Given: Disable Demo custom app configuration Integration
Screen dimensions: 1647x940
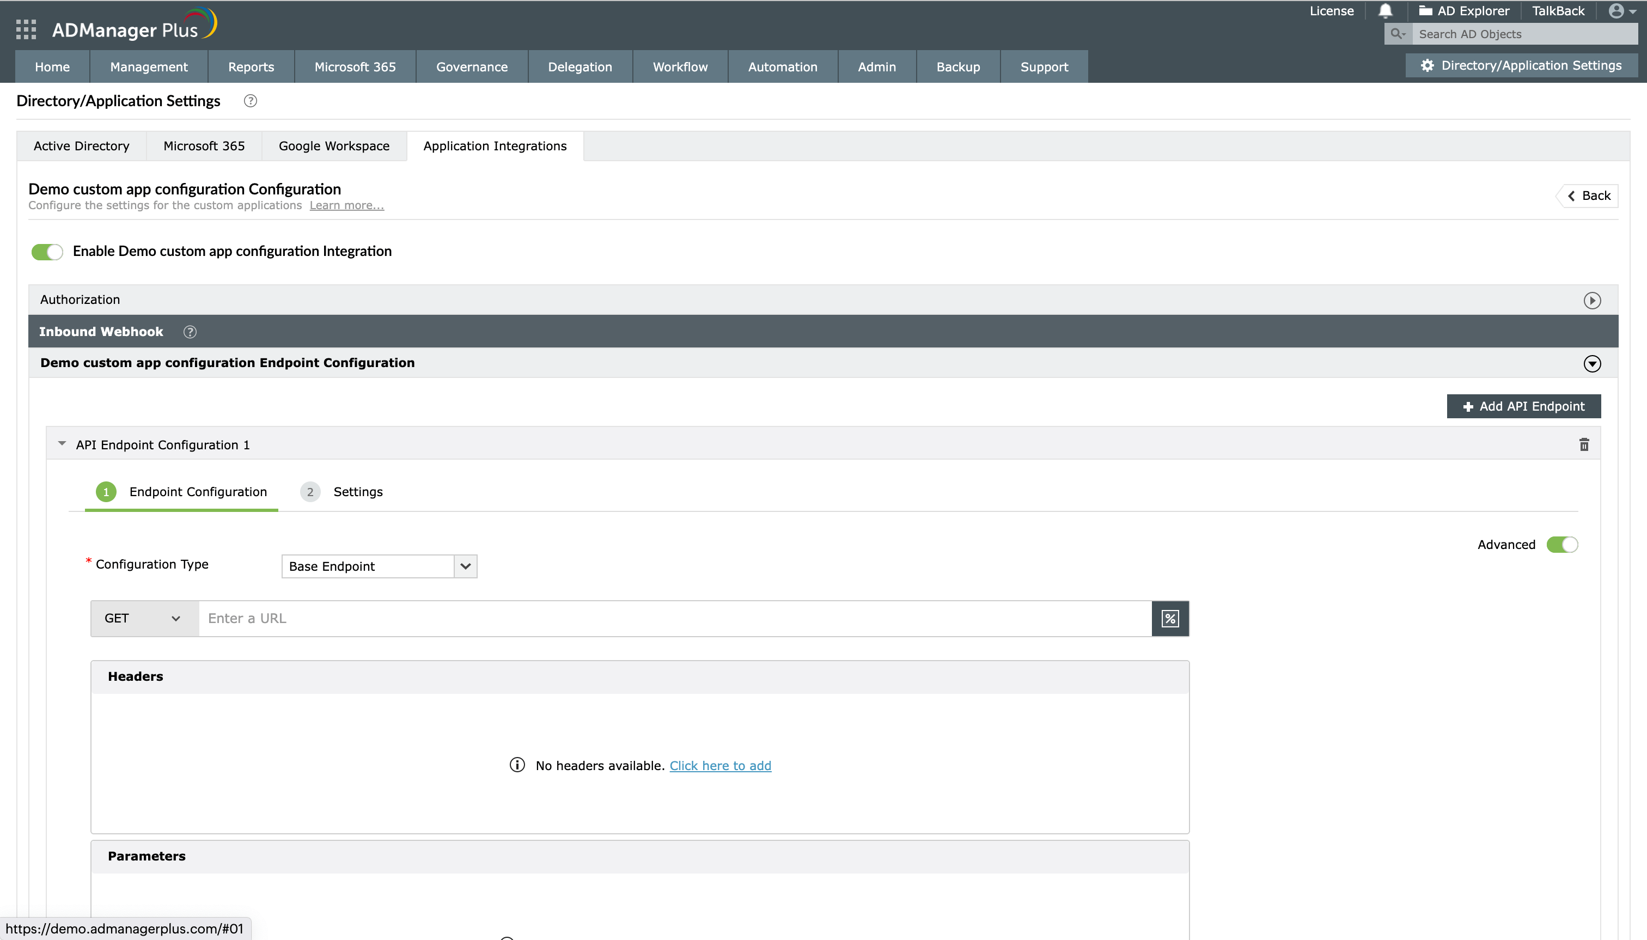Looking at the screenshot, I should pyautogui.click(x=46, y=251).
